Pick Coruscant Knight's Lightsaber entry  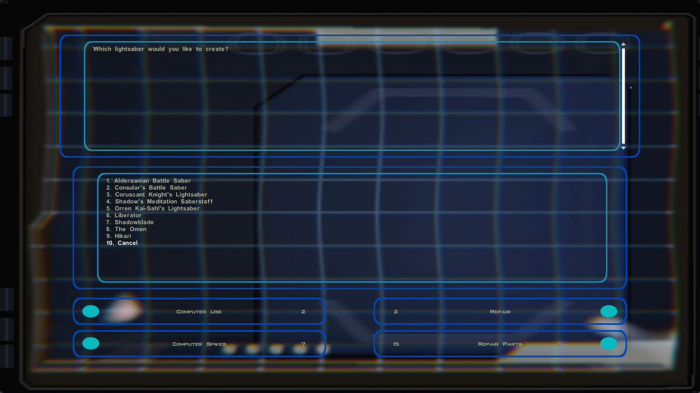(x=157, y=195)
